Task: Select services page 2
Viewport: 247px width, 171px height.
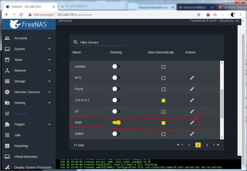Action: 198,145
